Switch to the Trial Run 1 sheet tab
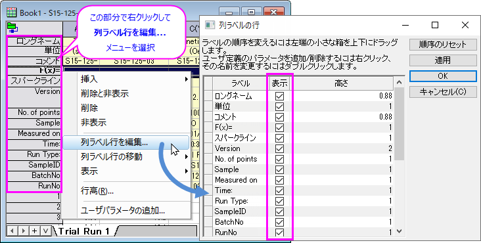The width and height of the screenshot is (481, 243). pyautogui.click(x=83, y=231)
